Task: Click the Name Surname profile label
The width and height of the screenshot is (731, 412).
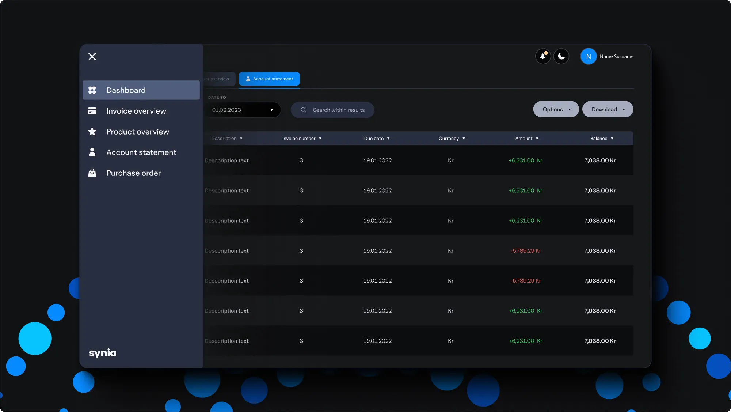Action: [x=616, y=57]
